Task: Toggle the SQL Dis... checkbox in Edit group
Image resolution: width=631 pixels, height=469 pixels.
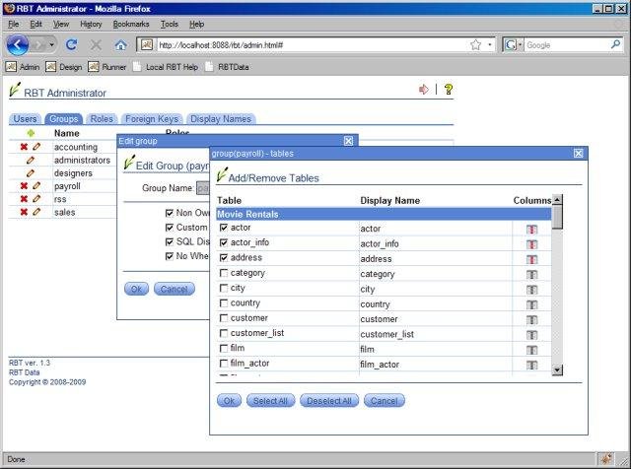Action: [170, 241]
